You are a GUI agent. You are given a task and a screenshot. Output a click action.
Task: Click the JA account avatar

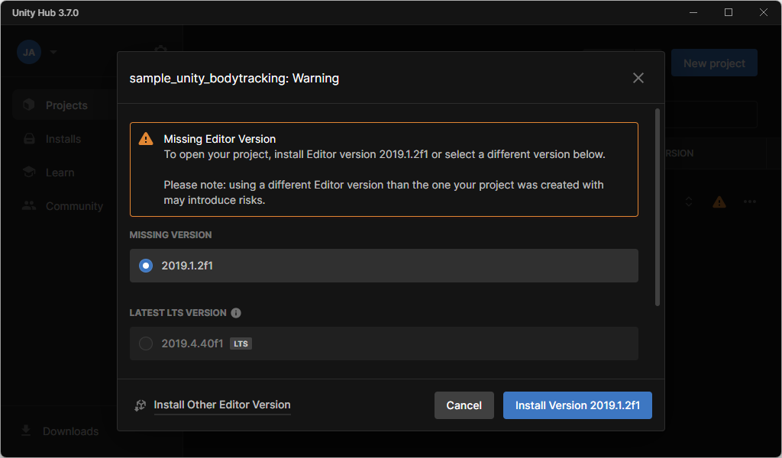pyautogui.click(x=29, y=53)
